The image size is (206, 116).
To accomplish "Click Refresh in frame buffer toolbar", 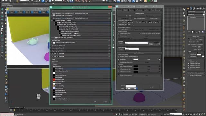I will point(34,12).
